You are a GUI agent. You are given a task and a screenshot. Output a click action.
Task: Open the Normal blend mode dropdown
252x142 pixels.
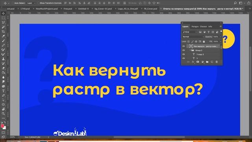pyautogui.click(x=193, y=37)
